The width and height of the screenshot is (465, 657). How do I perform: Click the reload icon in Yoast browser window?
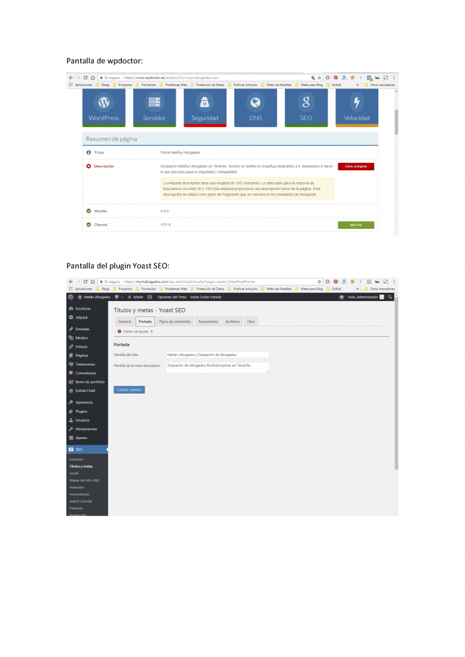[85, 281]
